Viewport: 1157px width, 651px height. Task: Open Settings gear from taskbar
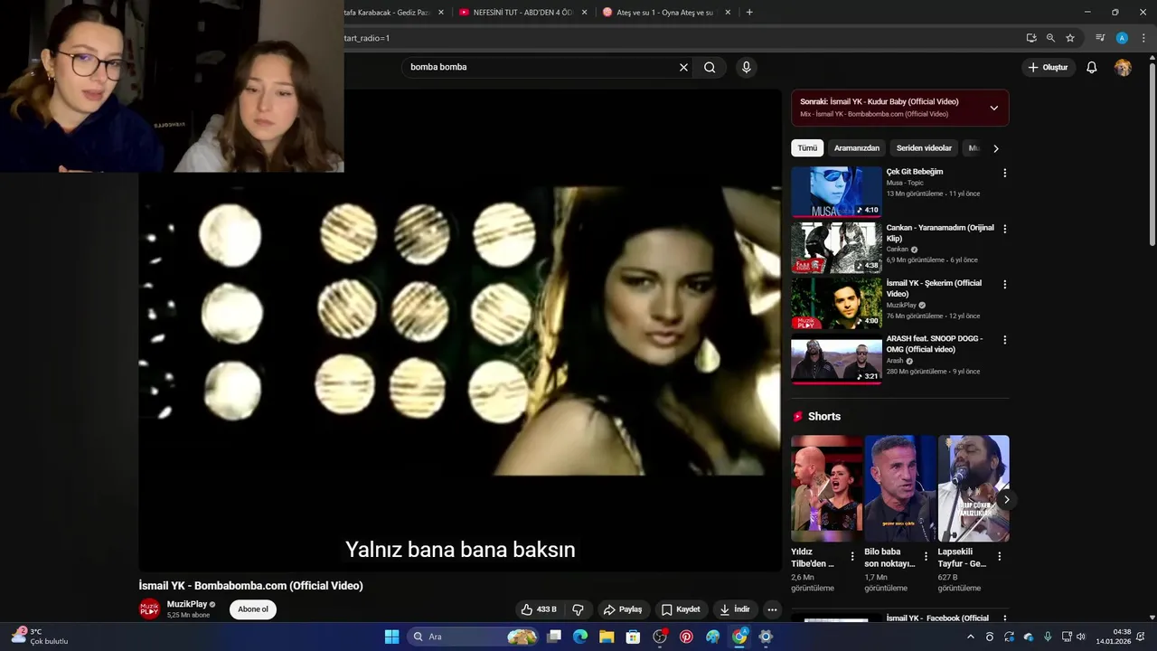(766, 637)
